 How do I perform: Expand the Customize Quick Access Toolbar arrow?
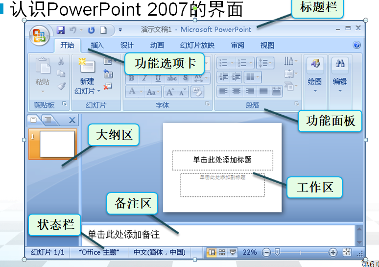(x=120, y=30)
